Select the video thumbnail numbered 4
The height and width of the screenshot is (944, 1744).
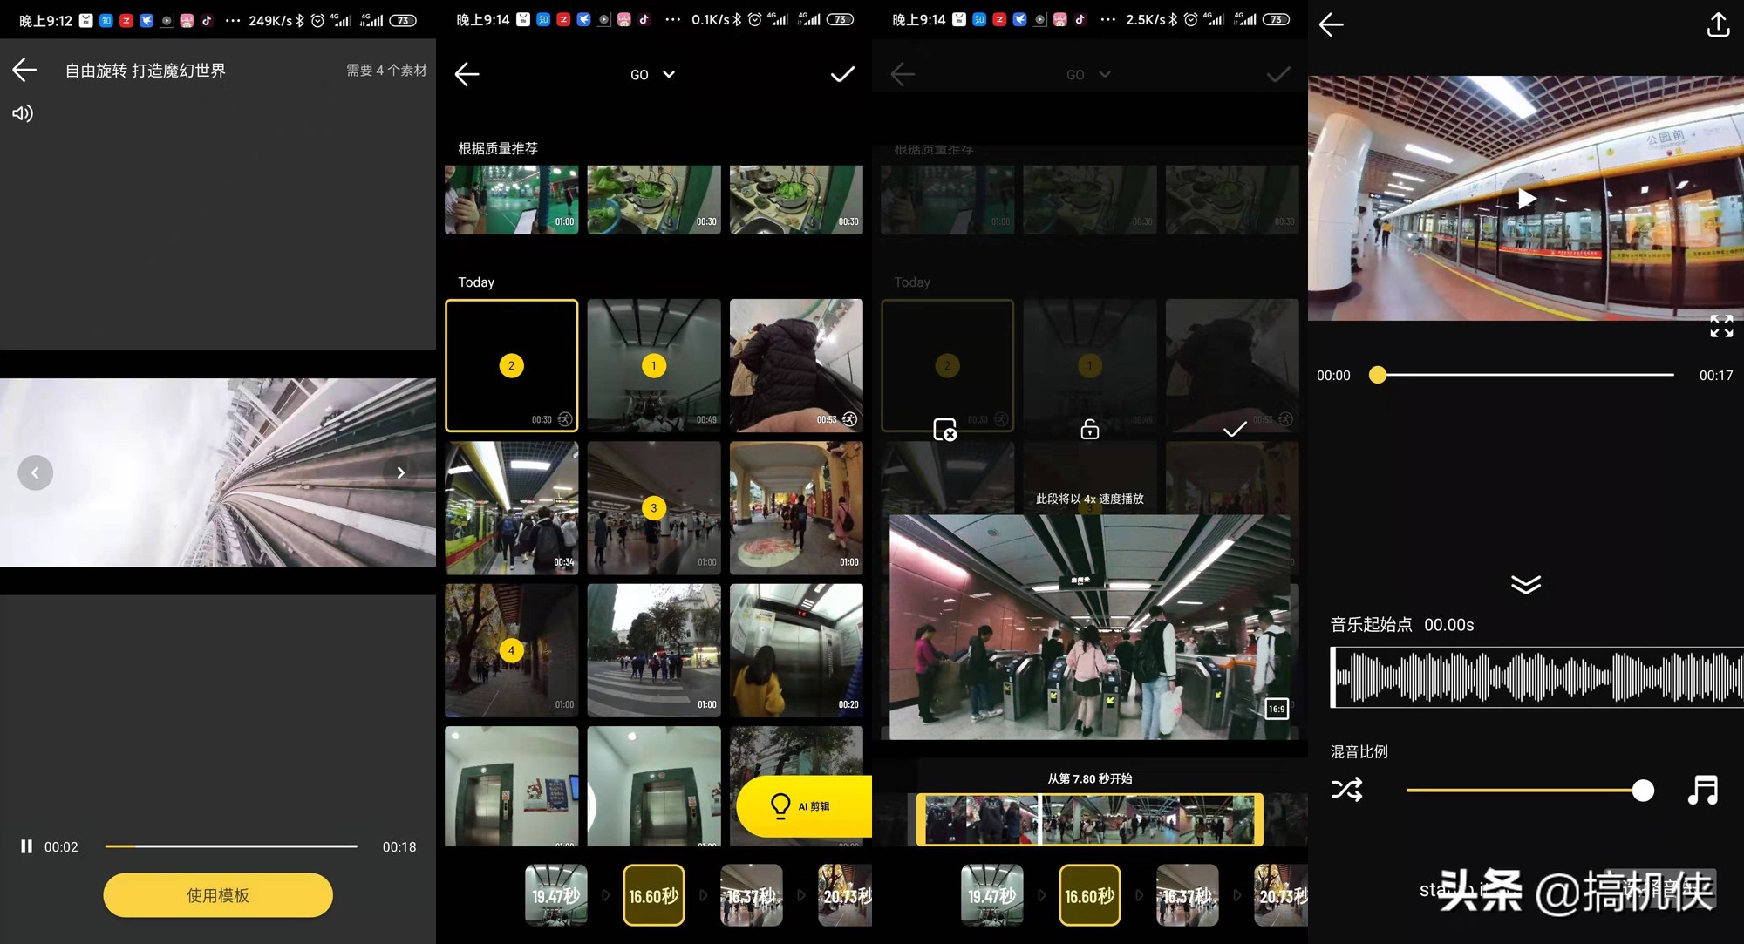(x=512, y=649)
